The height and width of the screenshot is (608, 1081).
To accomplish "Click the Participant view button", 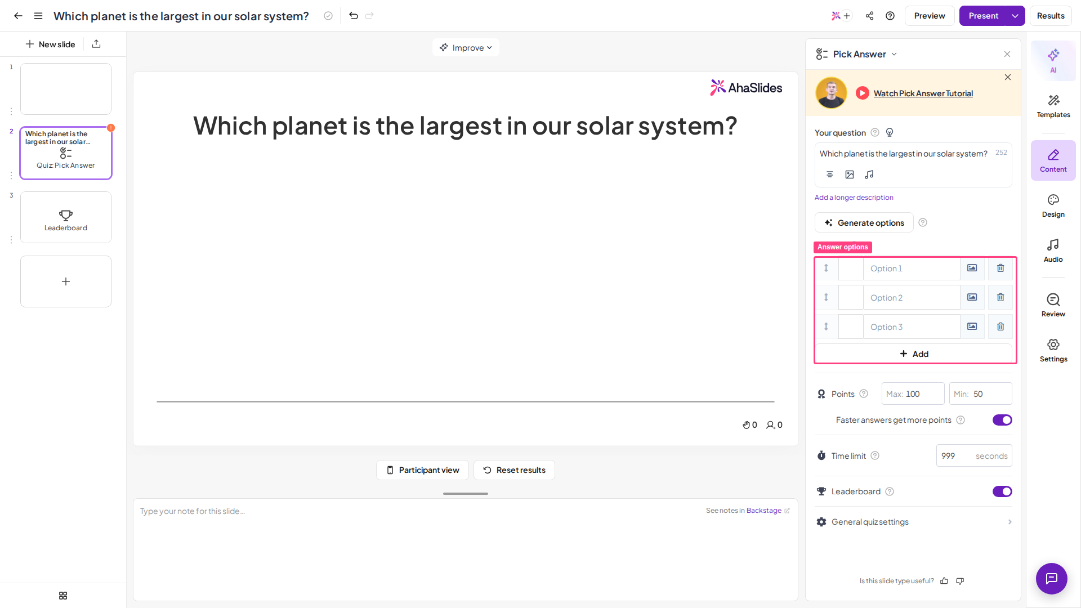I will click(422, 470).
